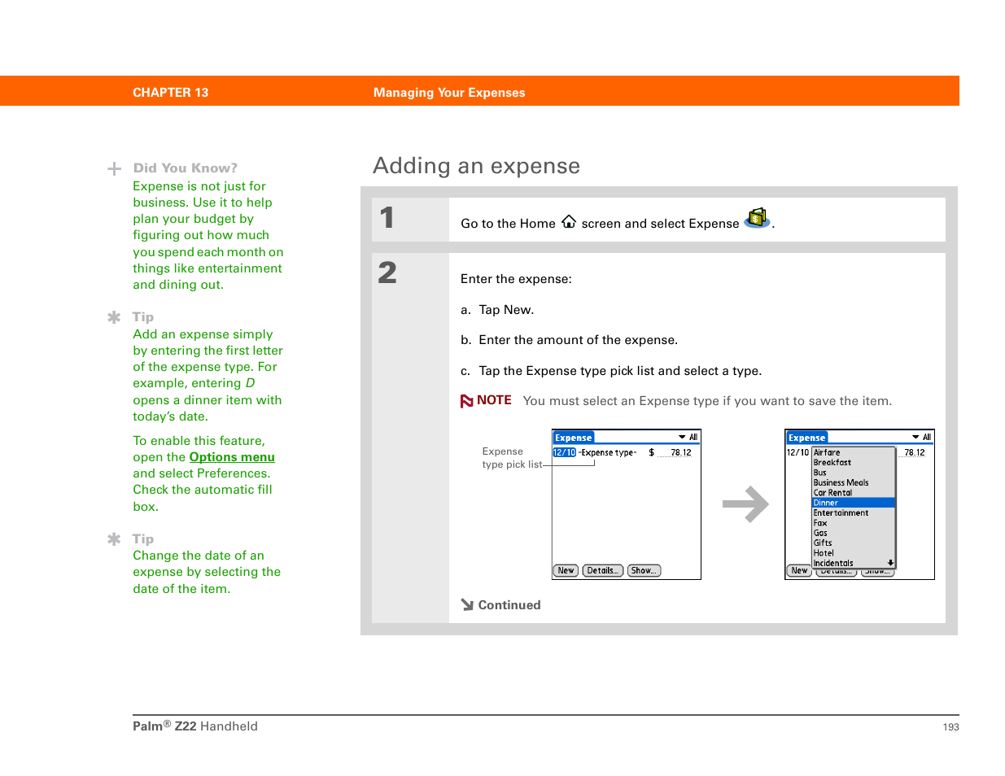Open the All category dropdown in the left Expense screen
1005x776 pixels.
pos(688,437)
